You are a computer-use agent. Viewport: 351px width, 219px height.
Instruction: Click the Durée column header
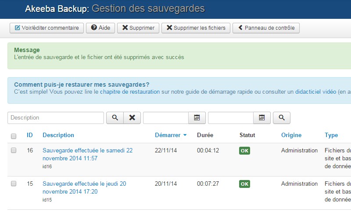(x=205, y=135)
